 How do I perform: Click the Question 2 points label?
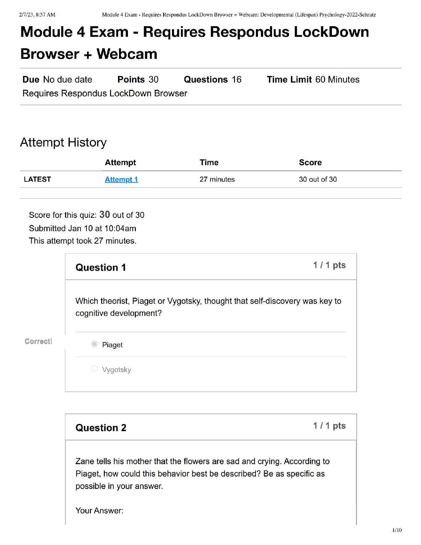pos(330,426)
